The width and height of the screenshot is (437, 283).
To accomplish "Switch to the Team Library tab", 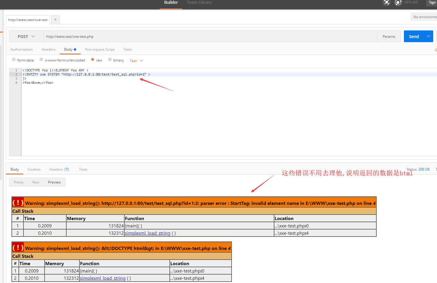I will (x=199, y=3).
